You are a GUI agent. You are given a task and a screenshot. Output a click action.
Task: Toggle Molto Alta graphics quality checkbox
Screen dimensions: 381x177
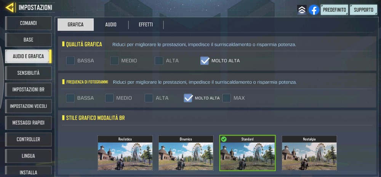[205, 60]
